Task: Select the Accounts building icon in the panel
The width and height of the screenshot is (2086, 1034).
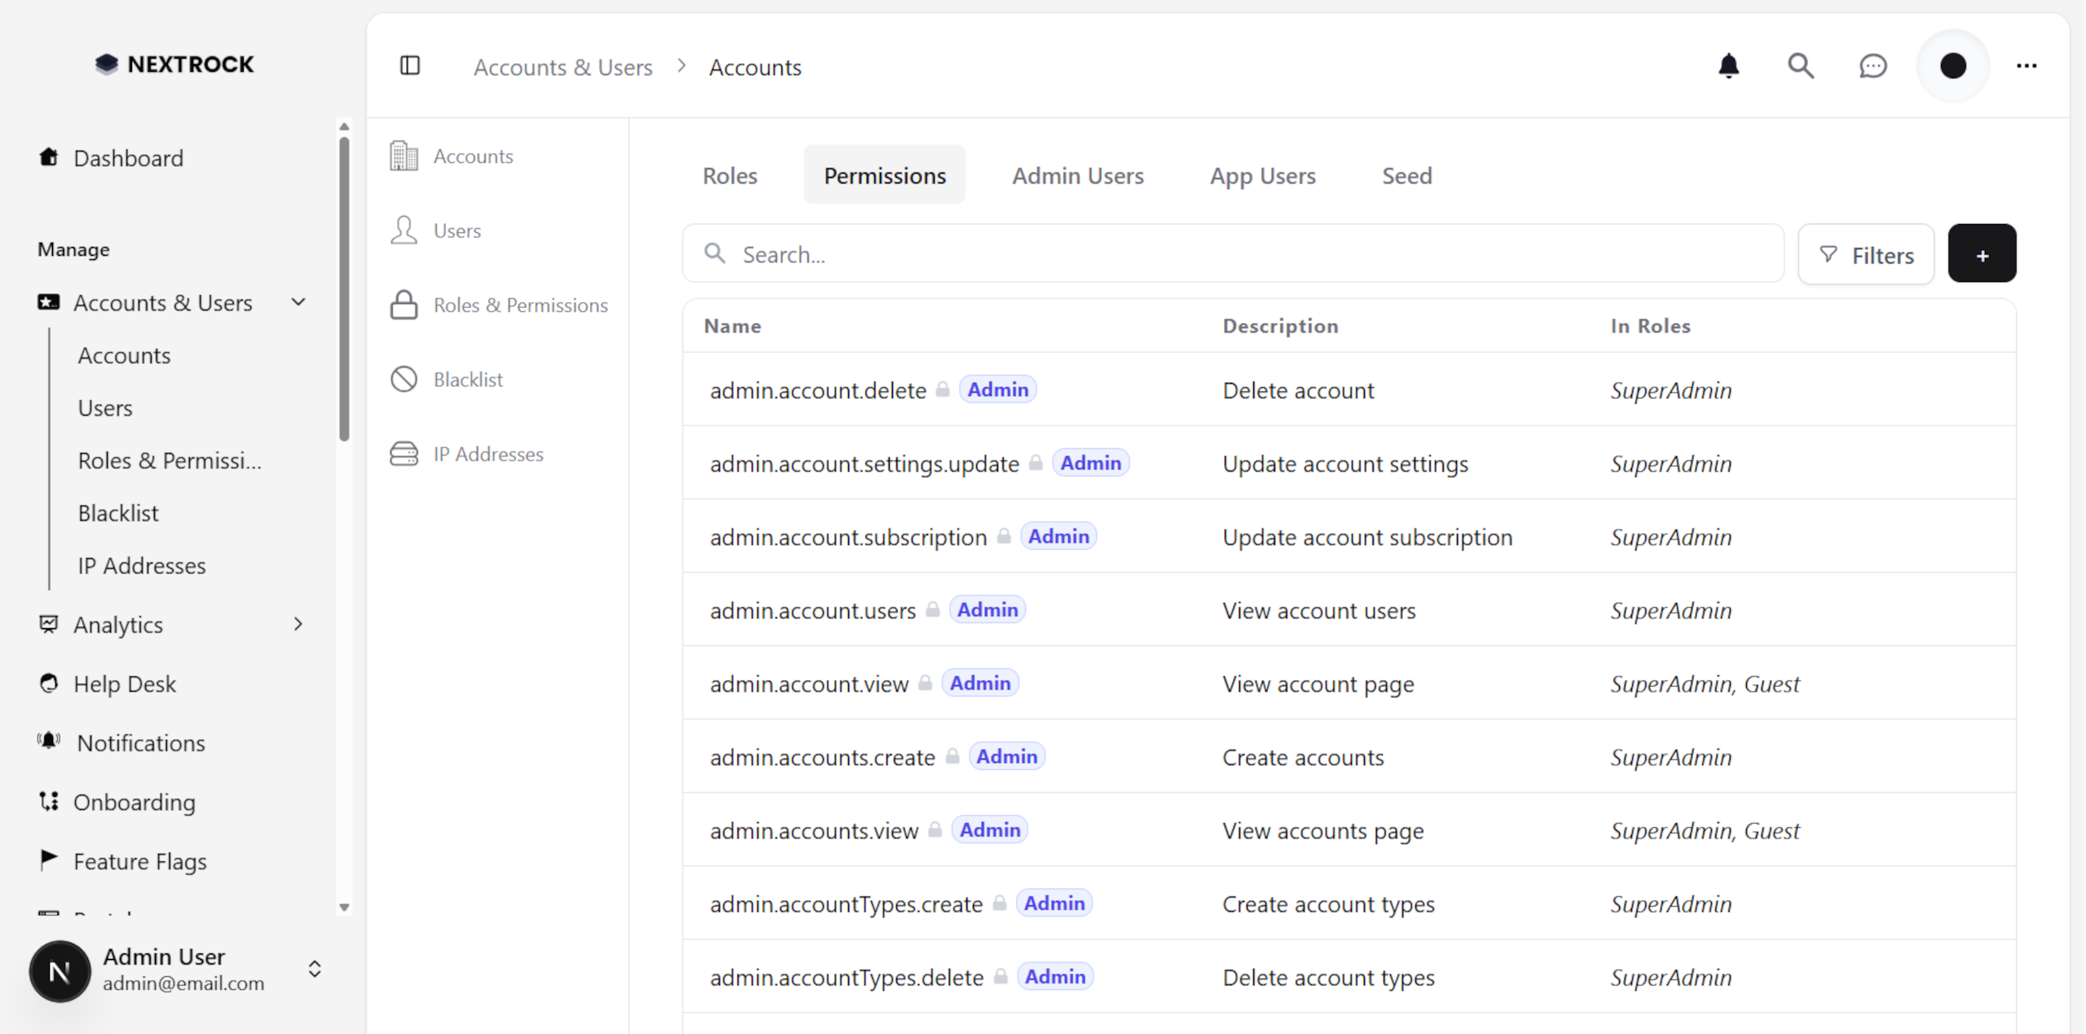Action: [x=403, y=156]
